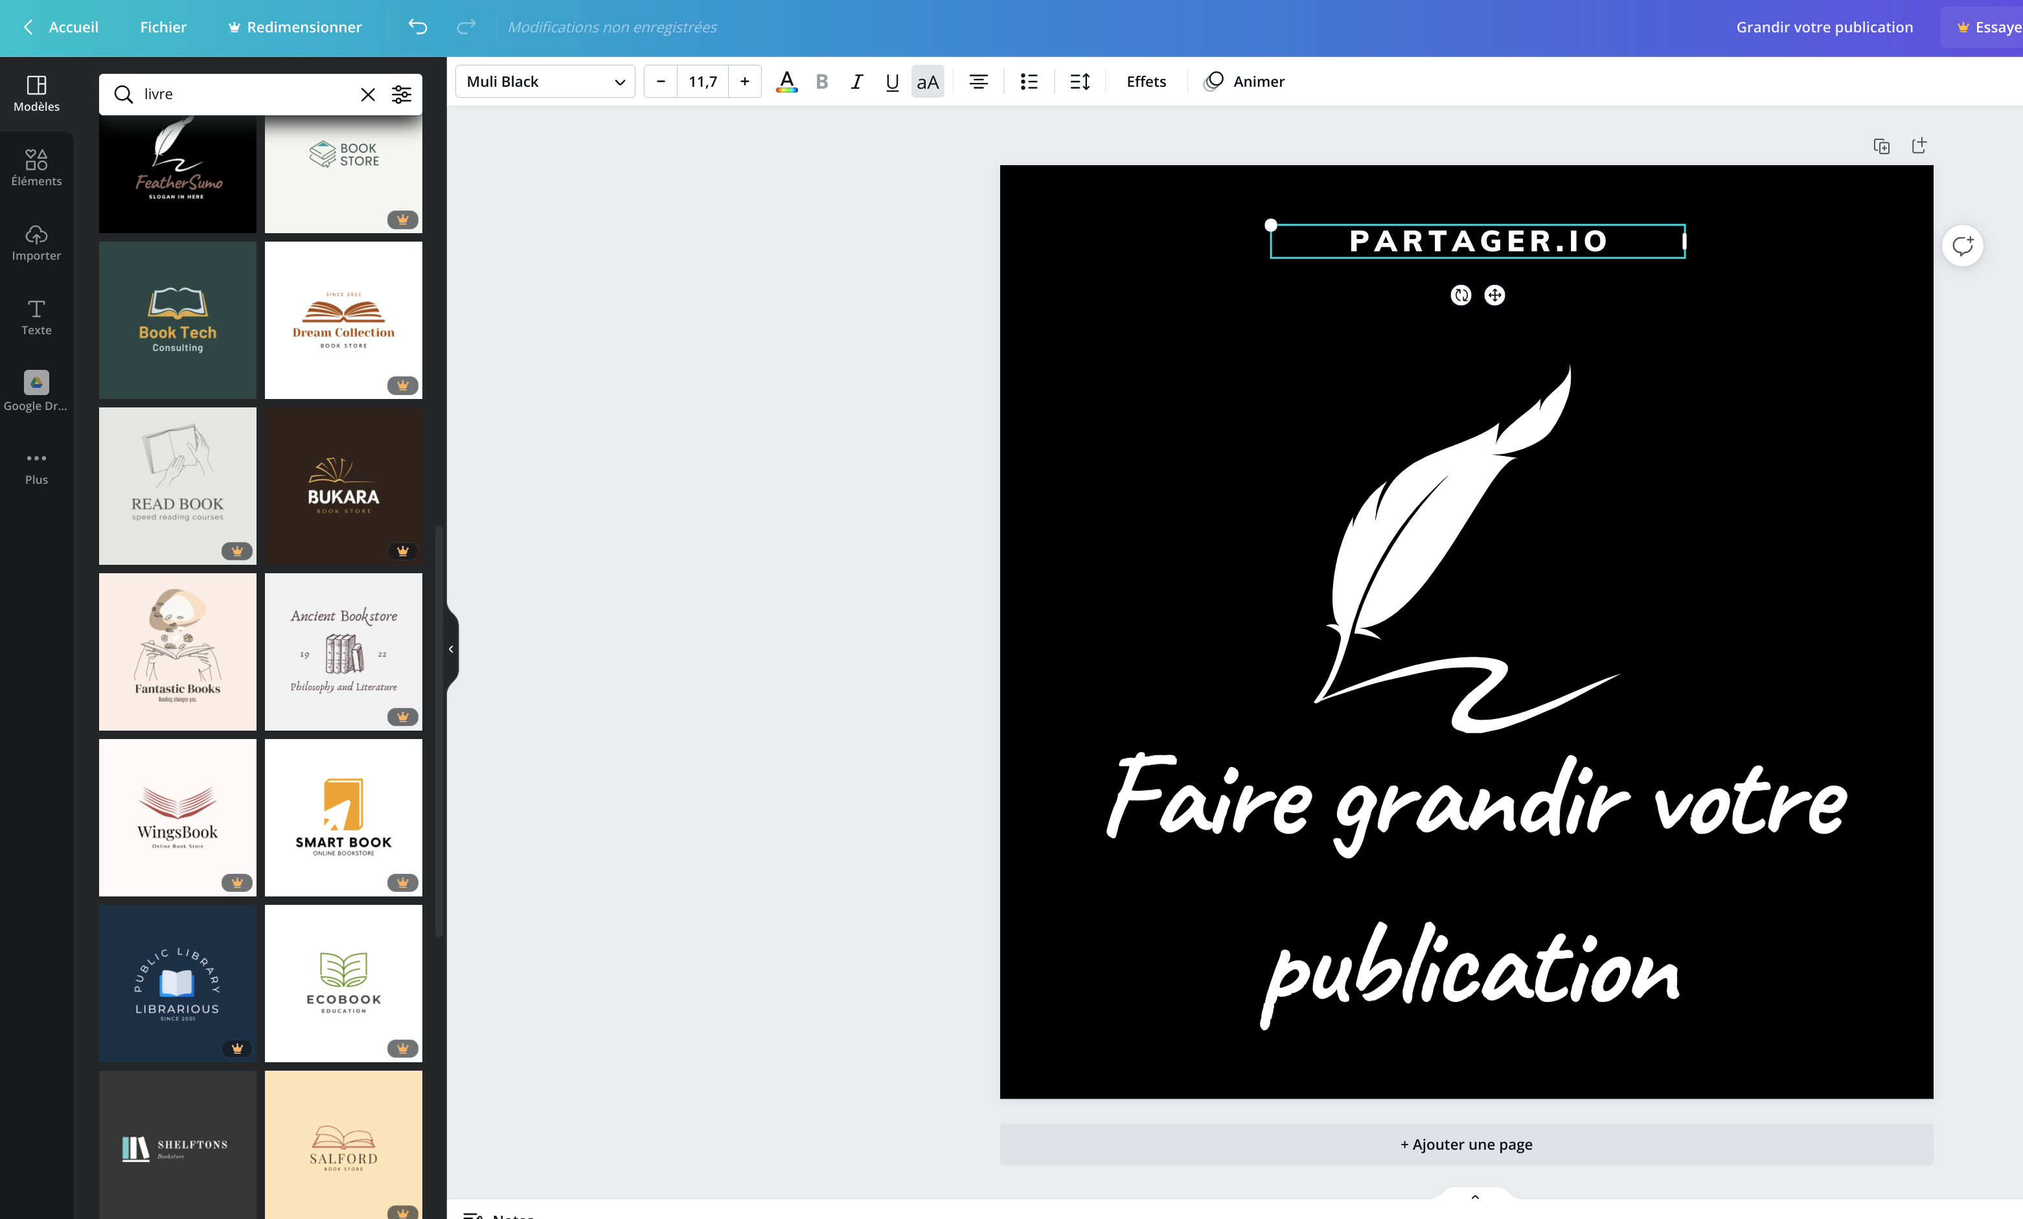
Task: Choose the FeatherSumo template
Action: tap(177, 174)
